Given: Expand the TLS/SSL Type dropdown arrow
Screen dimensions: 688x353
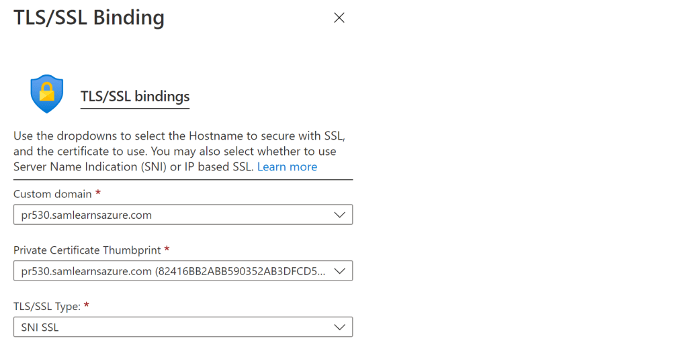Looking at the screenshot, I should click(340, 327).
